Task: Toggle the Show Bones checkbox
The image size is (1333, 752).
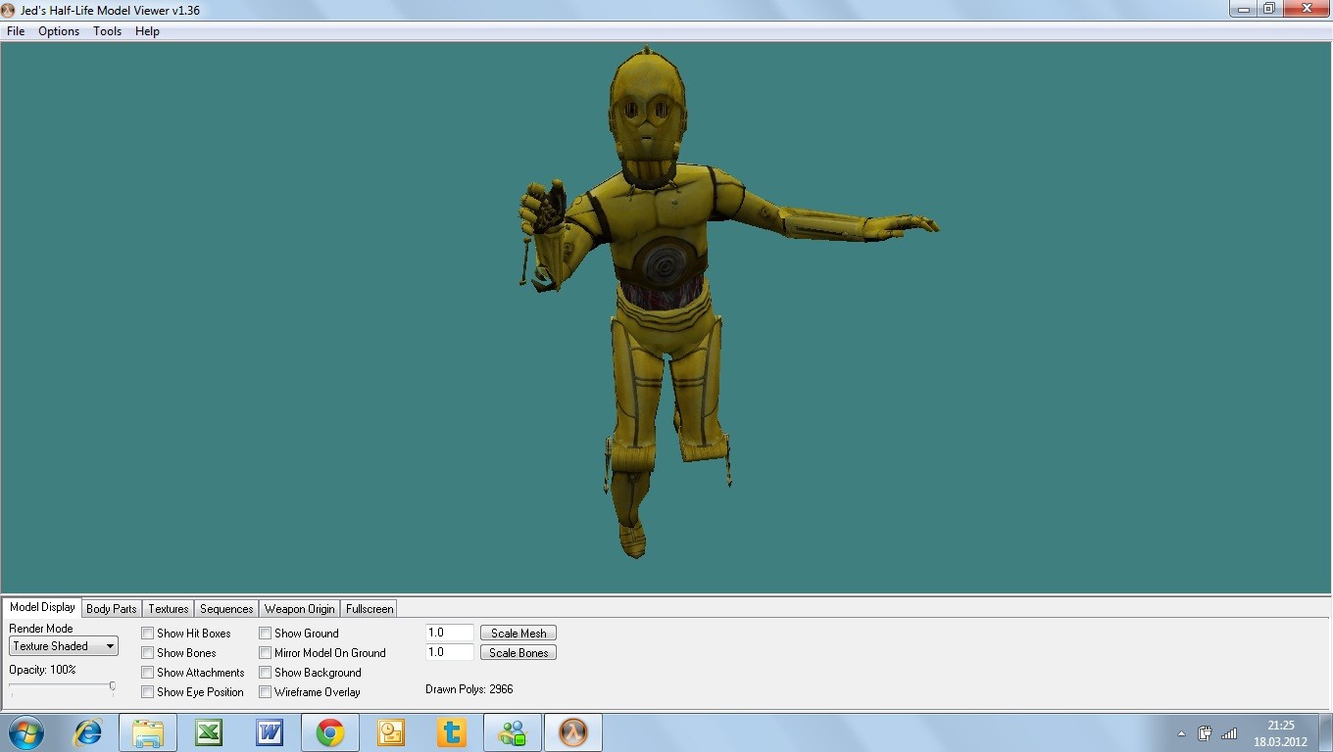Action: click(148, 653)
